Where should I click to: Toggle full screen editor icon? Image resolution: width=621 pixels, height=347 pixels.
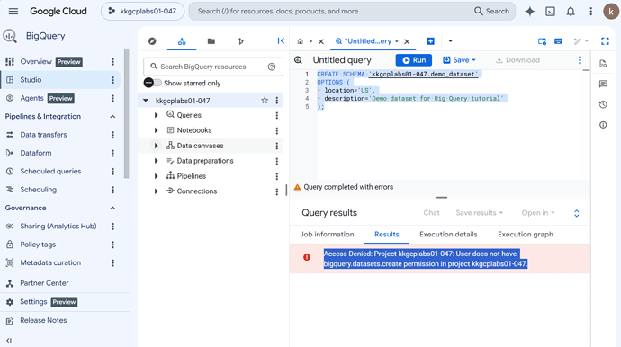click(605, 41)
